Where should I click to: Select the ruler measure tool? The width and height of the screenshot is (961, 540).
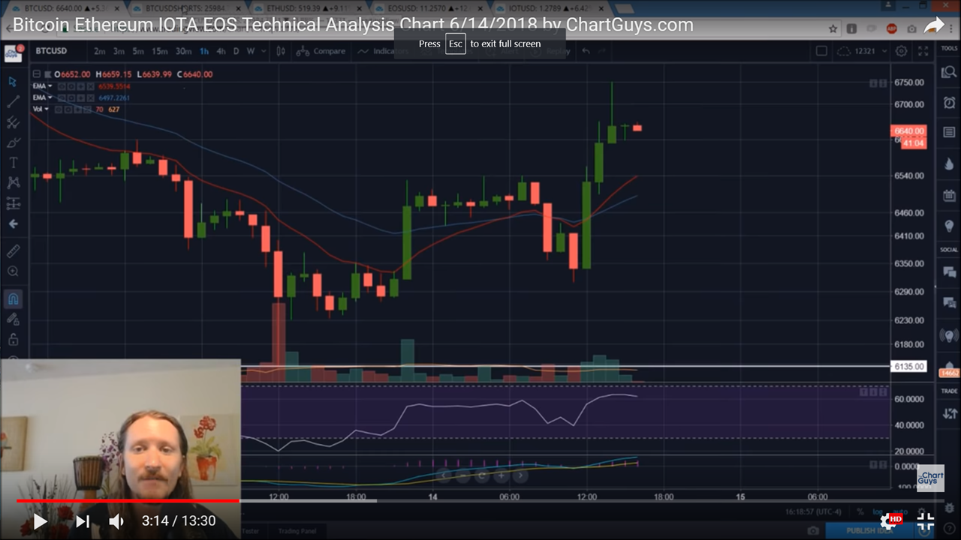click(13, 251)
